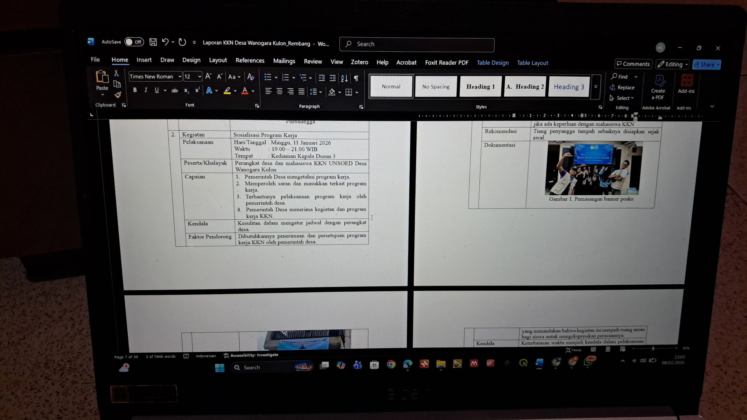Click the Comments button
The image size is (747, 420).
633,64
